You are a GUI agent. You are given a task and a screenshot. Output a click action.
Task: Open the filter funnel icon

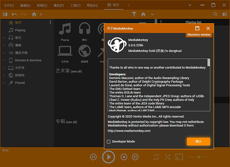tap(134, 14)
